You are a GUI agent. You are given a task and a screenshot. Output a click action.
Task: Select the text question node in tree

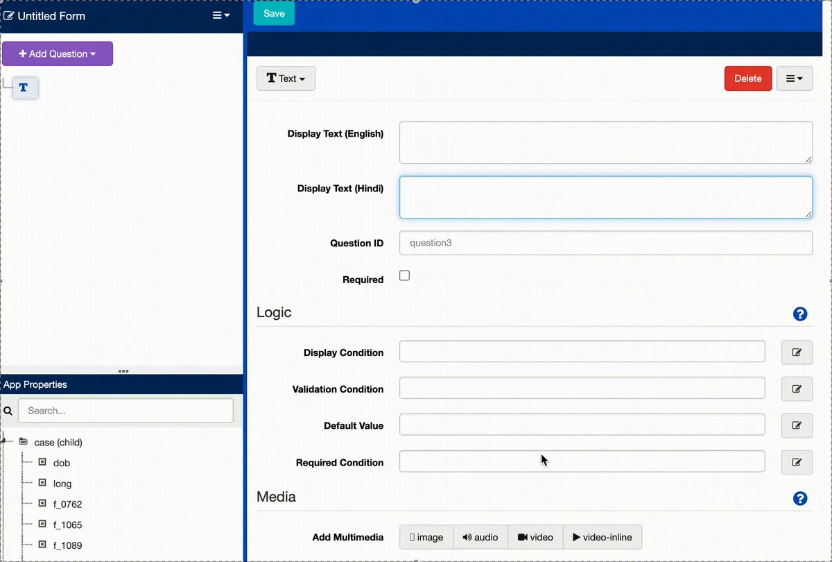pyautogui.click(x=25, y=87)
